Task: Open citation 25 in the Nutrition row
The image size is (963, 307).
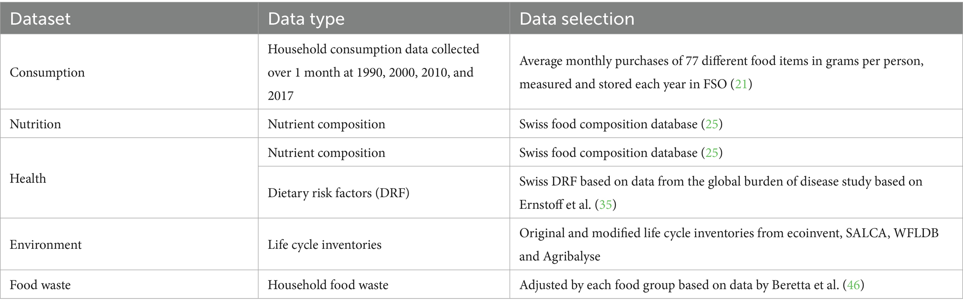Action: point(712,124)
